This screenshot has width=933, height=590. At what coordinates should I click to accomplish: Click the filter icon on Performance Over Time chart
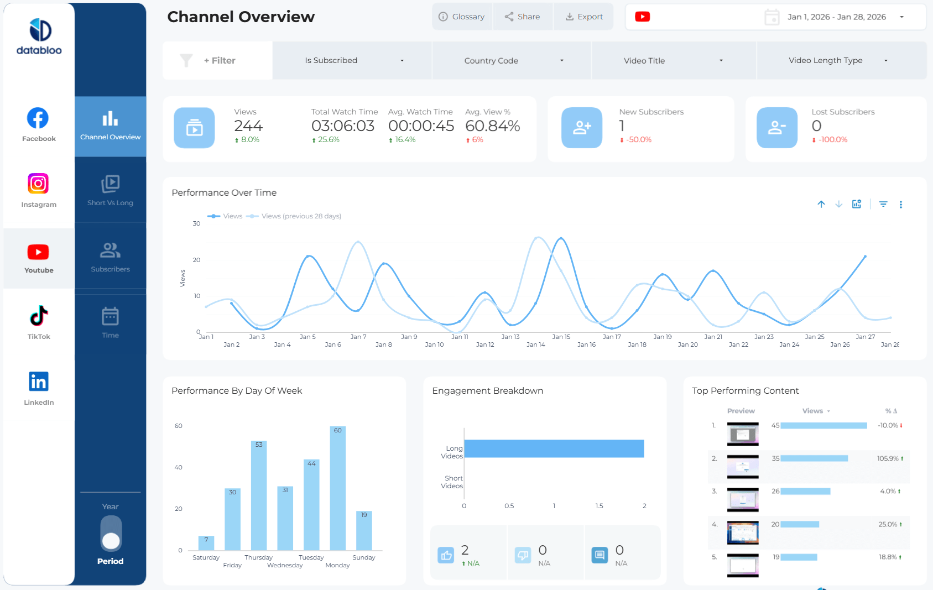(x=883, y=204)
